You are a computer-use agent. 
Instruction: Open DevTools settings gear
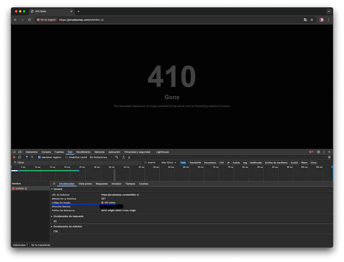point(318,152)
